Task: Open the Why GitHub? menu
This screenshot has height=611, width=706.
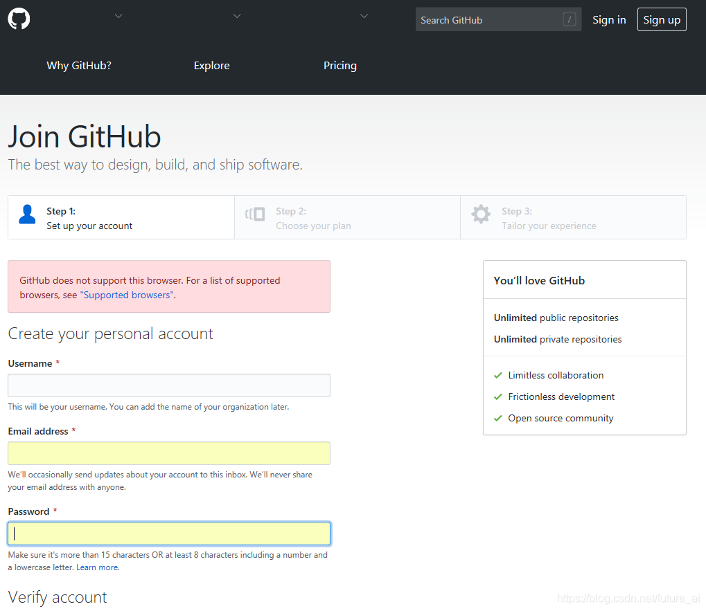Action: [x=79, y=66]
